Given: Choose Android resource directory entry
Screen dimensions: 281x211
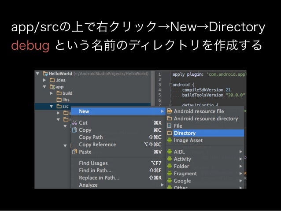Looking at the screenshot, I should pos(205,118).
